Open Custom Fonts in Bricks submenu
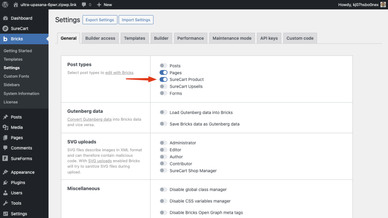388x218 pixels. click(x=16, y=76)
